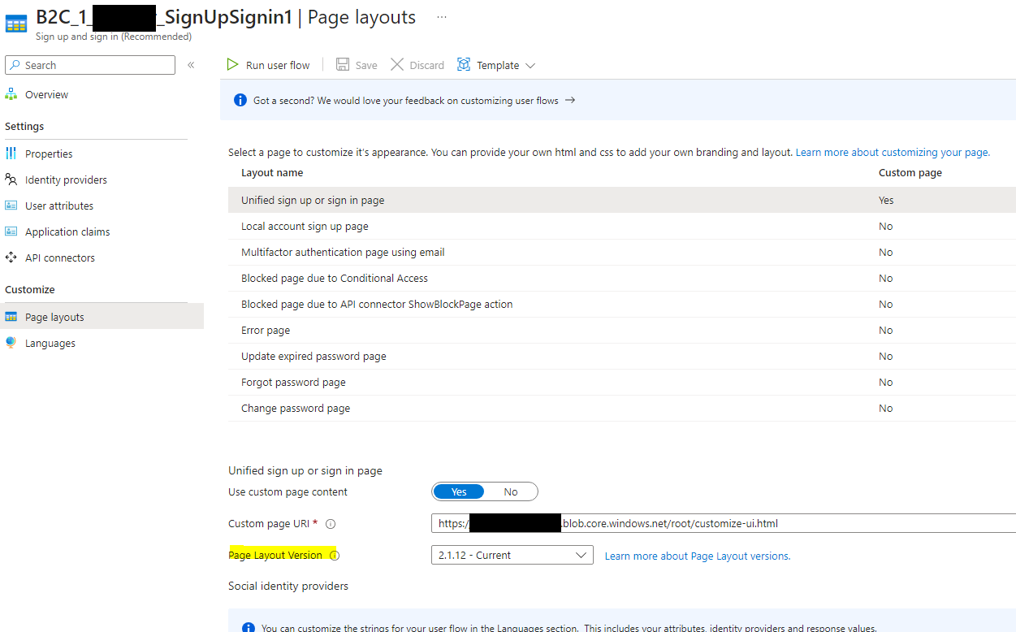The height and width of the screenshot is (632, 1016).
Task: Select Blocked page due to Conditional Access row
Action: (621, 278)
